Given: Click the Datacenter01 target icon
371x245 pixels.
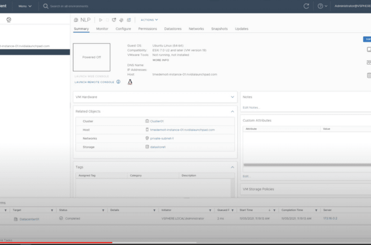Looking at the screenshot, I should tap(16, 219).
